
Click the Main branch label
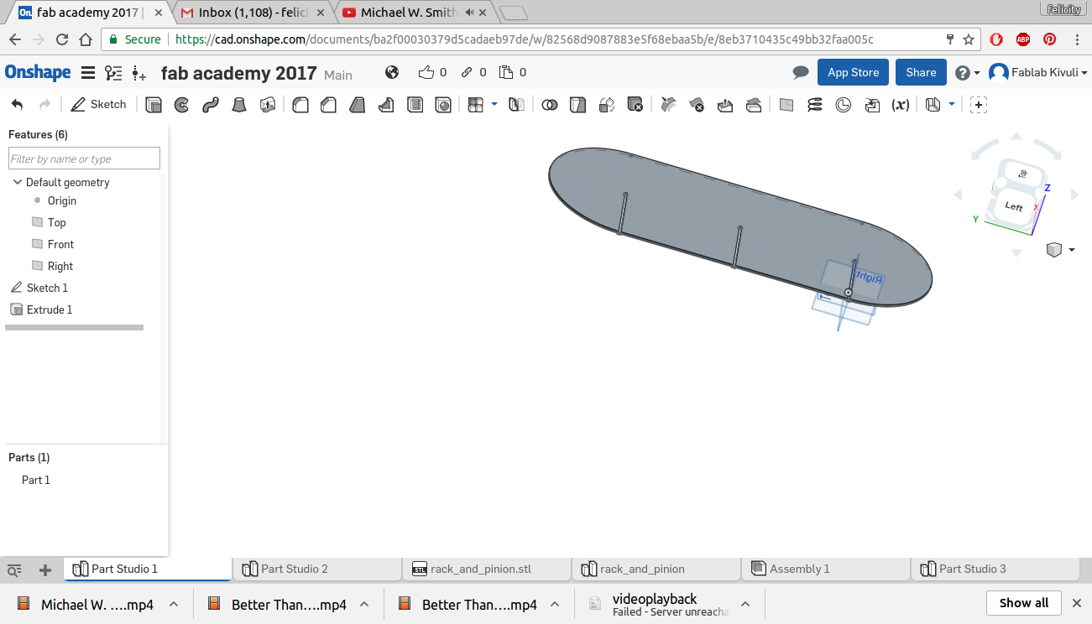click(x=338, y=75)
